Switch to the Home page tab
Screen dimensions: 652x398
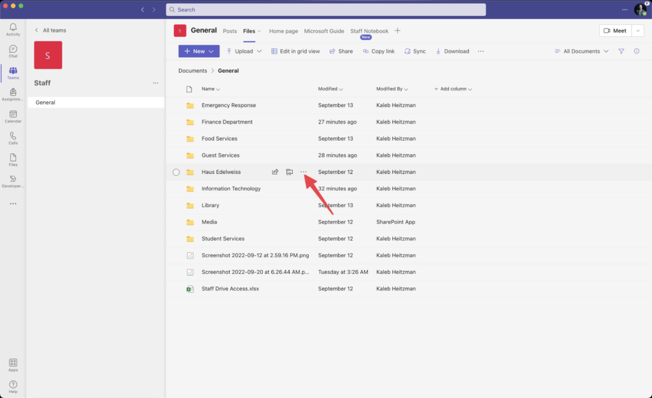click(283, 31)
